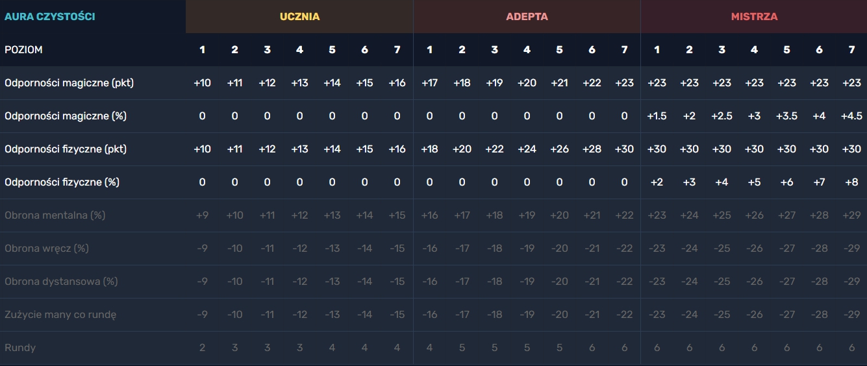Select the +2.5 value in the MISTRZA columns
This screenshot has height=366, width=867.
point(722,116)
